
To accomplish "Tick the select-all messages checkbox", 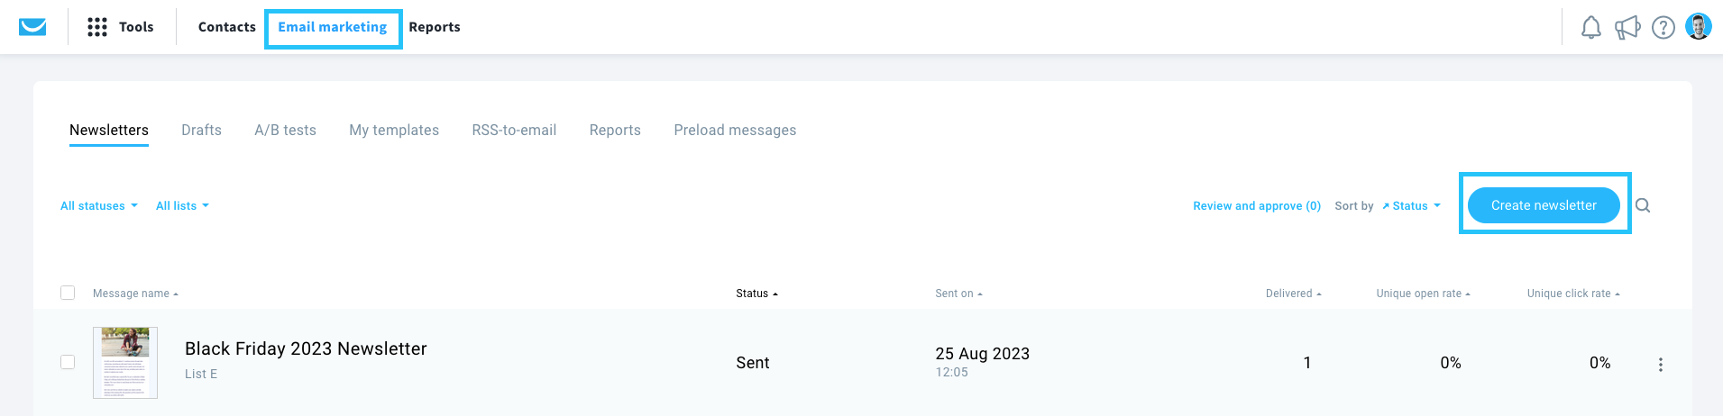I will [68, 293].
